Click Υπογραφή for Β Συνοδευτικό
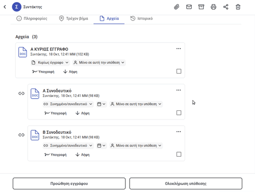The image size is (255, 192). coord(56,155)
